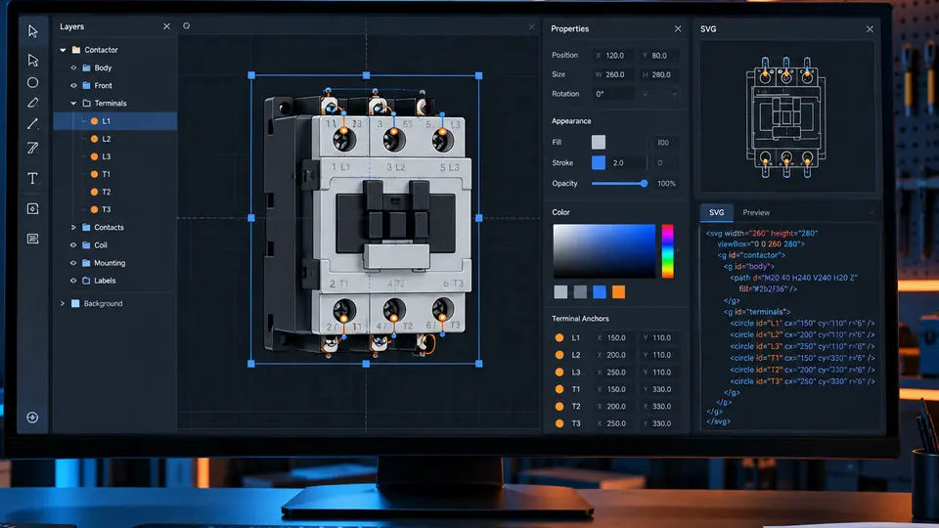This screenshot has height=528, width=939.
Task: Select the ellipse shape tool
Action: 33,82
